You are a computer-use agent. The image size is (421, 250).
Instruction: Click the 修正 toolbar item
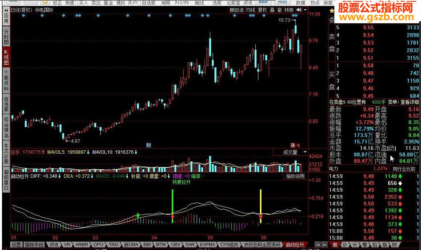tap(57, 3)
